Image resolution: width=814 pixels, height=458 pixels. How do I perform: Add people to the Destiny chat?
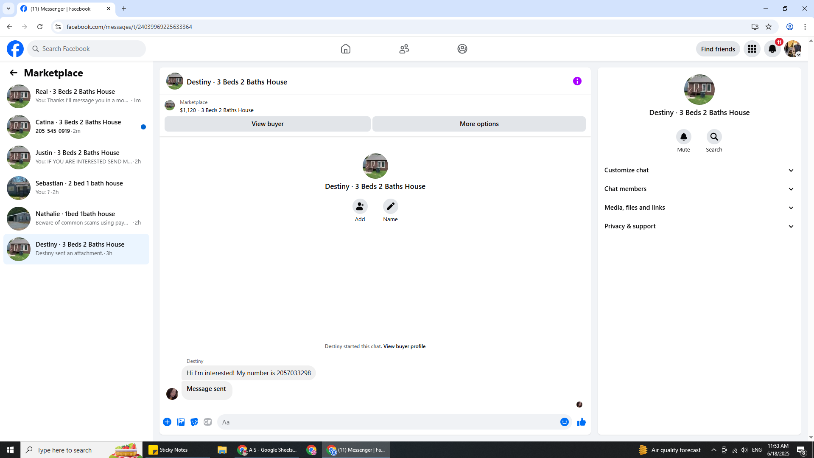tap(360, 206)
